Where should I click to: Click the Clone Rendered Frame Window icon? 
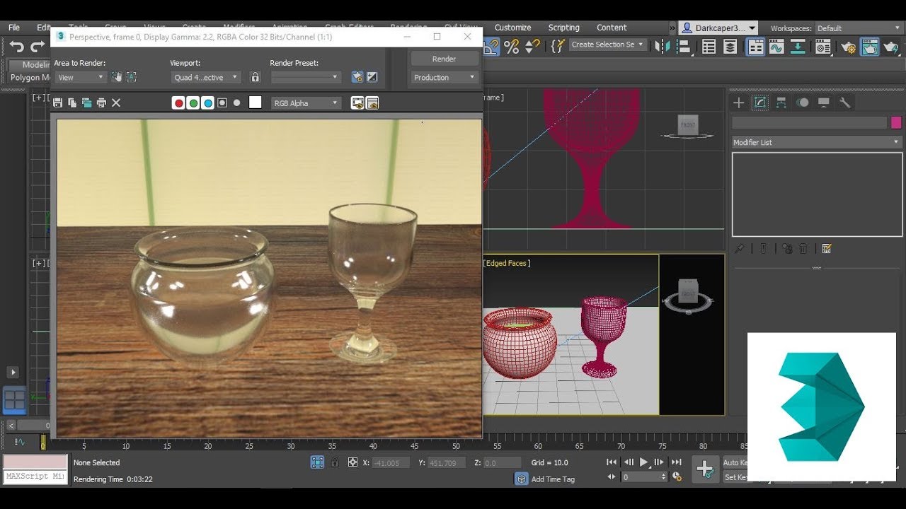(x=87, y=103)
